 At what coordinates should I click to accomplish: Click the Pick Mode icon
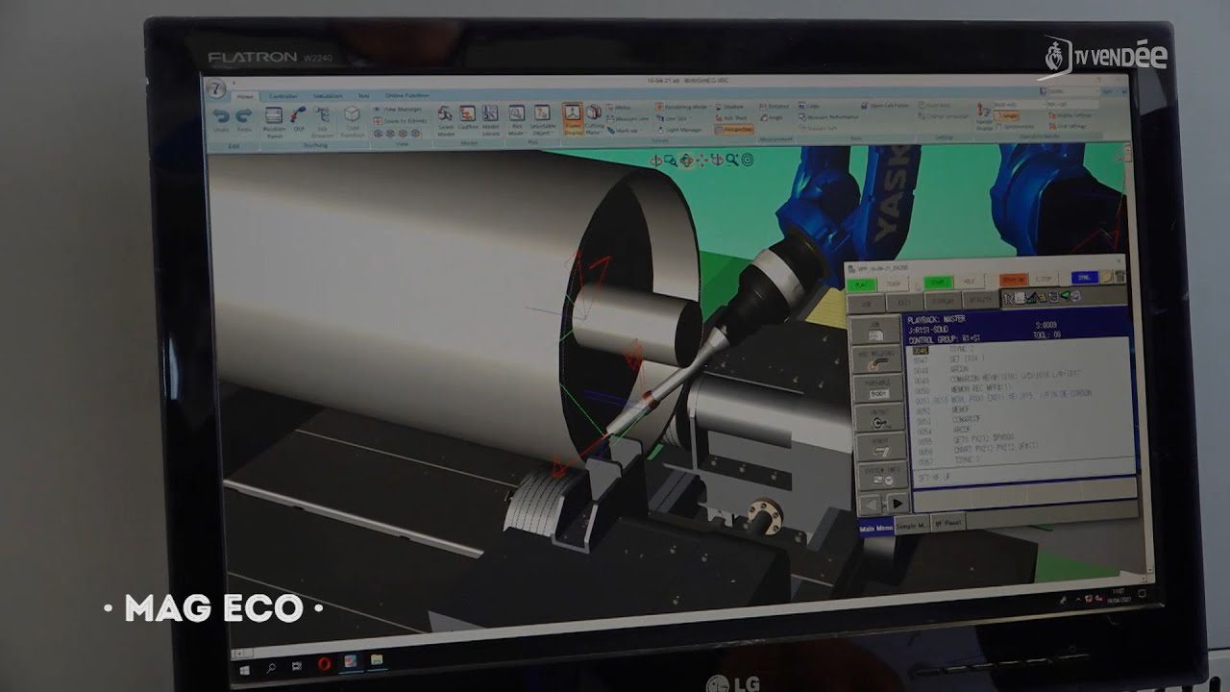(517, 115)
